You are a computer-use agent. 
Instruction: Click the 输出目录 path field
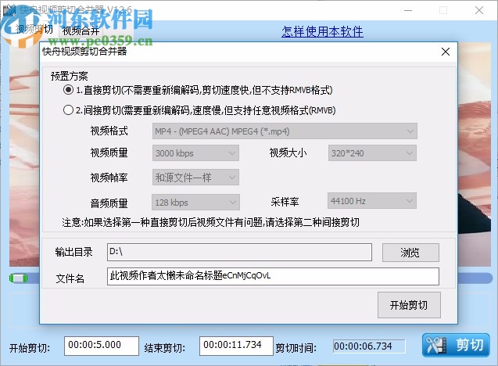[x=239, y=253]
